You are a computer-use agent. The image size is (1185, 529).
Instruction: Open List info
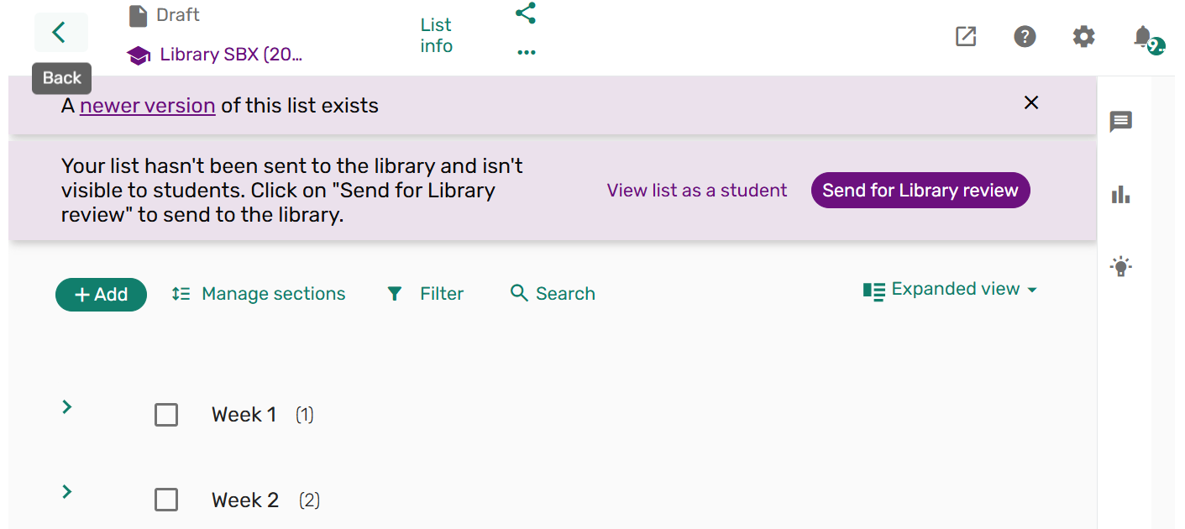point(436,34)
